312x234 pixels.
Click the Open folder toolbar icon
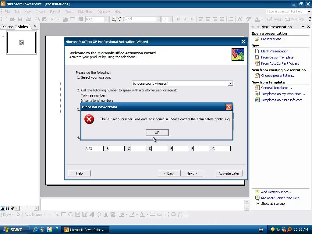(x=12, y=19)
